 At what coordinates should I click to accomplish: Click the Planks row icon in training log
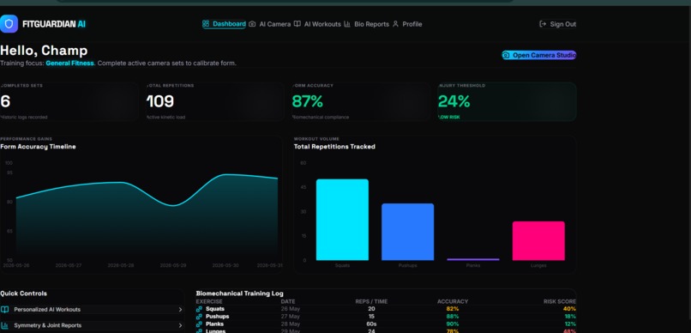[199, 324]
